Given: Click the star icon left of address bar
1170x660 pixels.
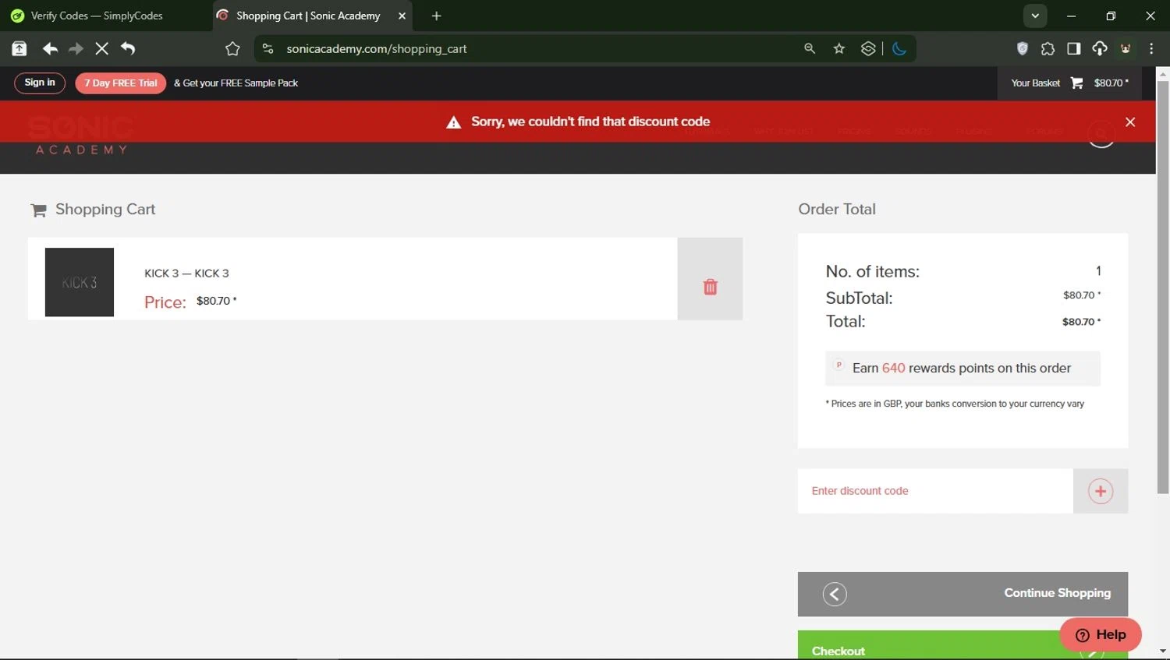Looking at the screenshot, I should 232,49.
